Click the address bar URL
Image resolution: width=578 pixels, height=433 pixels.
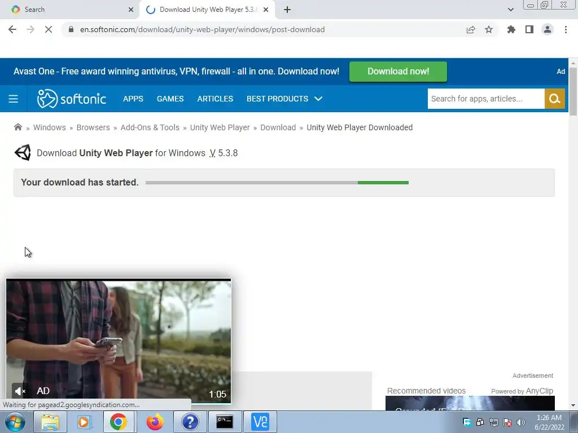(x=203, y=29)
